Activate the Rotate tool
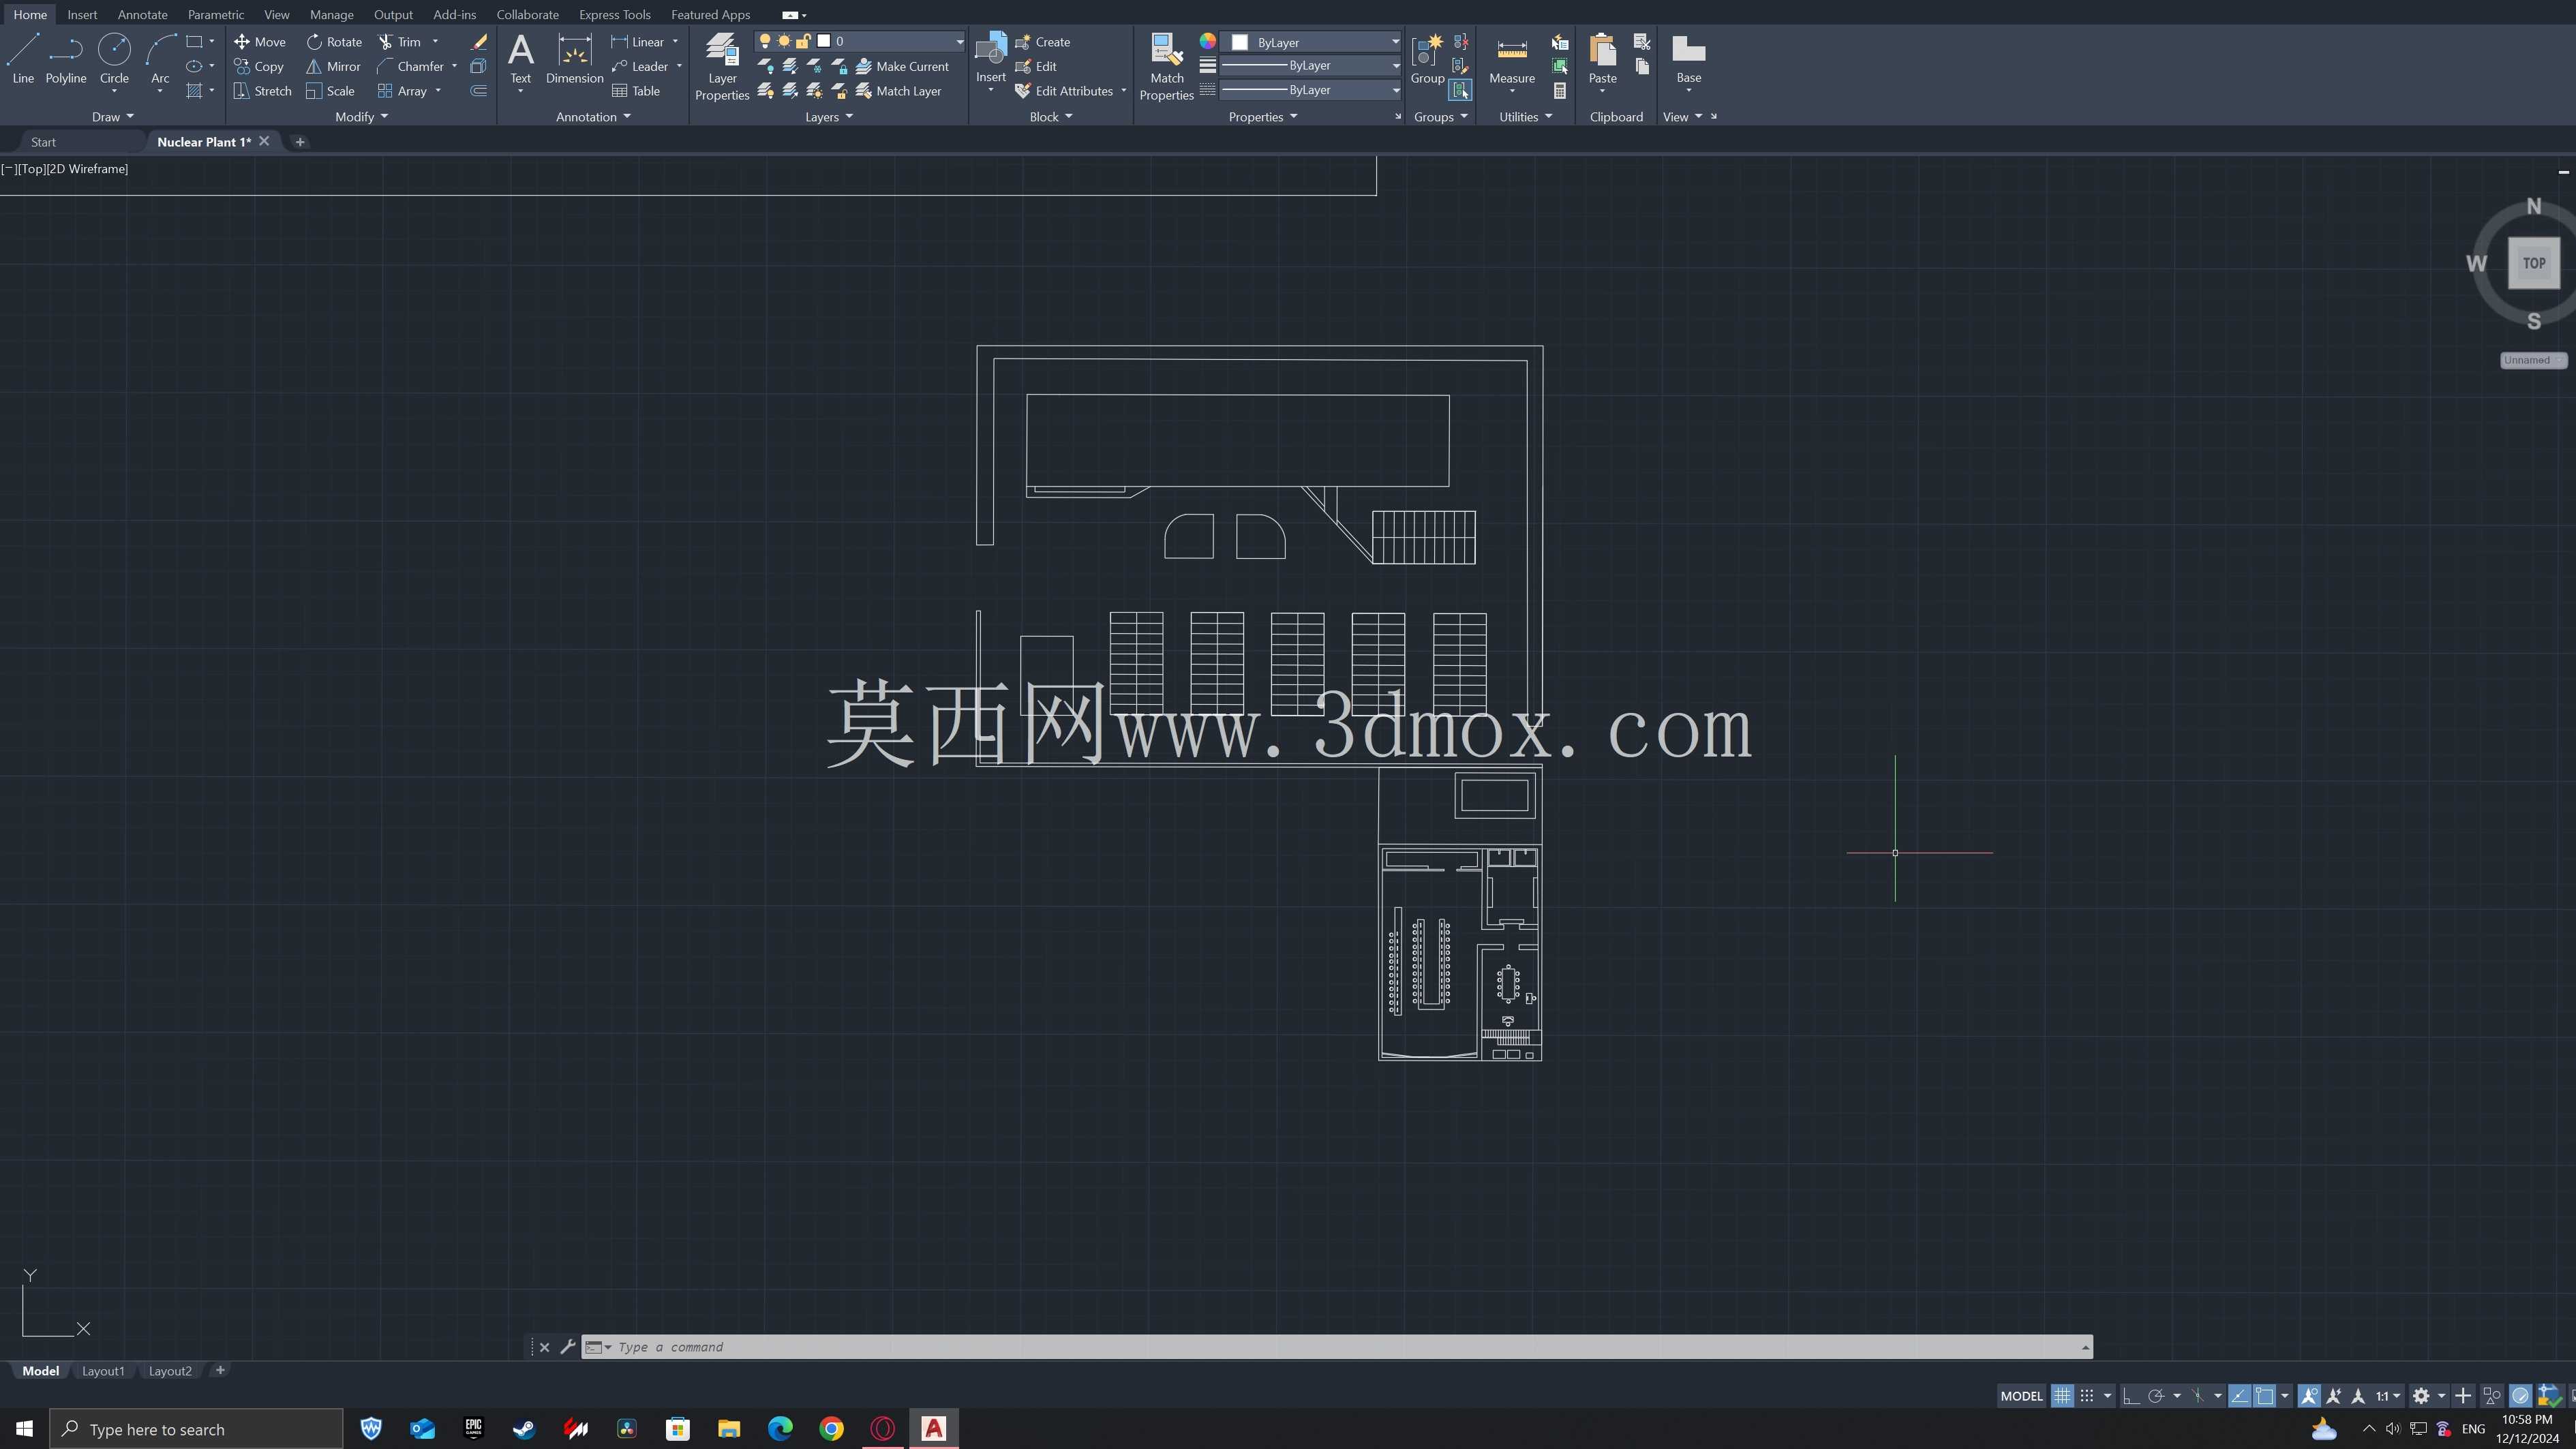Image resolution: width=2576 pixels, height=1449 pixels. click(334, 42)
